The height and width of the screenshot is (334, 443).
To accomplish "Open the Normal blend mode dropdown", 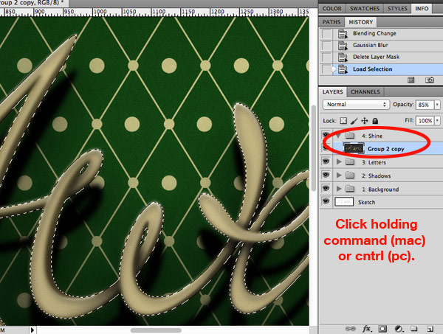I will point(356,105).
